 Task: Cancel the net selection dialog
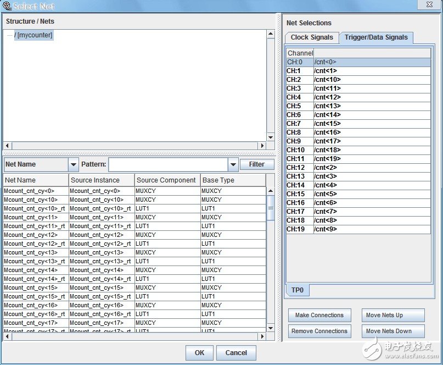(236, 353)
